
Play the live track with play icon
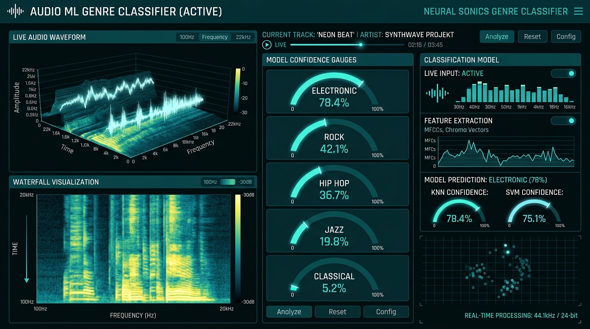267,45
